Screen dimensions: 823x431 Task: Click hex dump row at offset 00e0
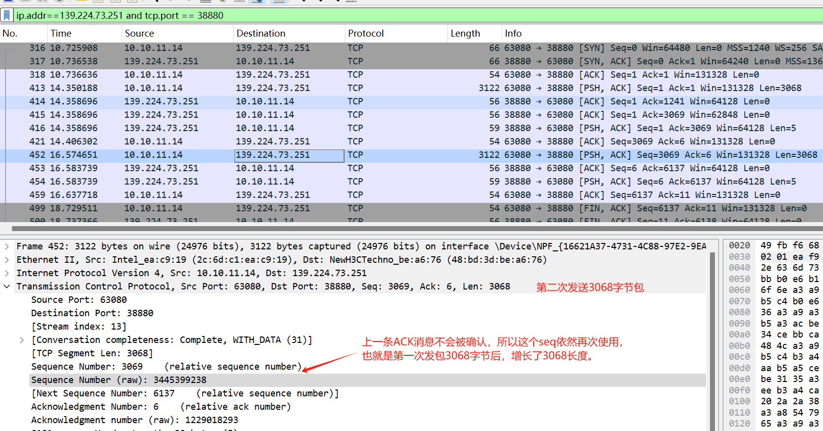(x=773, y=379)
